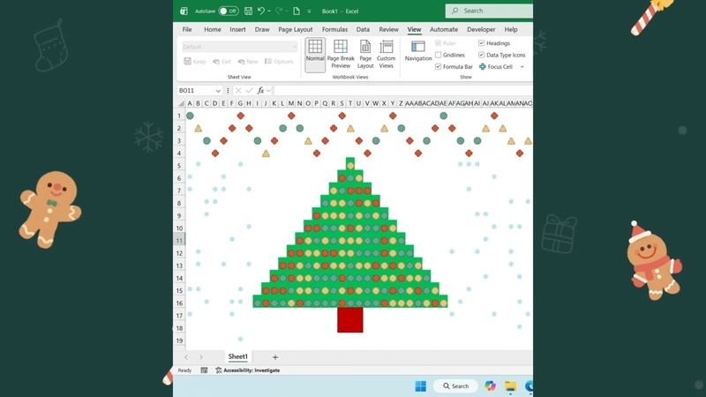Open the Name Box dropdown arrow
Viewport: 706px width, 397px height.
218,91
